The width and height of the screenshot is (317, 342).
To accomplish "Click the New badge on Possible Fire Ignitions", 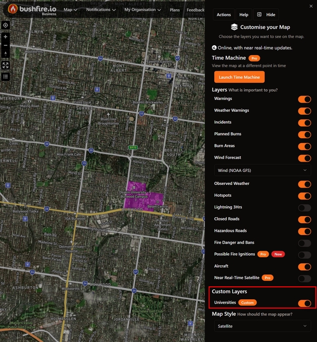I will pos(278,254).
